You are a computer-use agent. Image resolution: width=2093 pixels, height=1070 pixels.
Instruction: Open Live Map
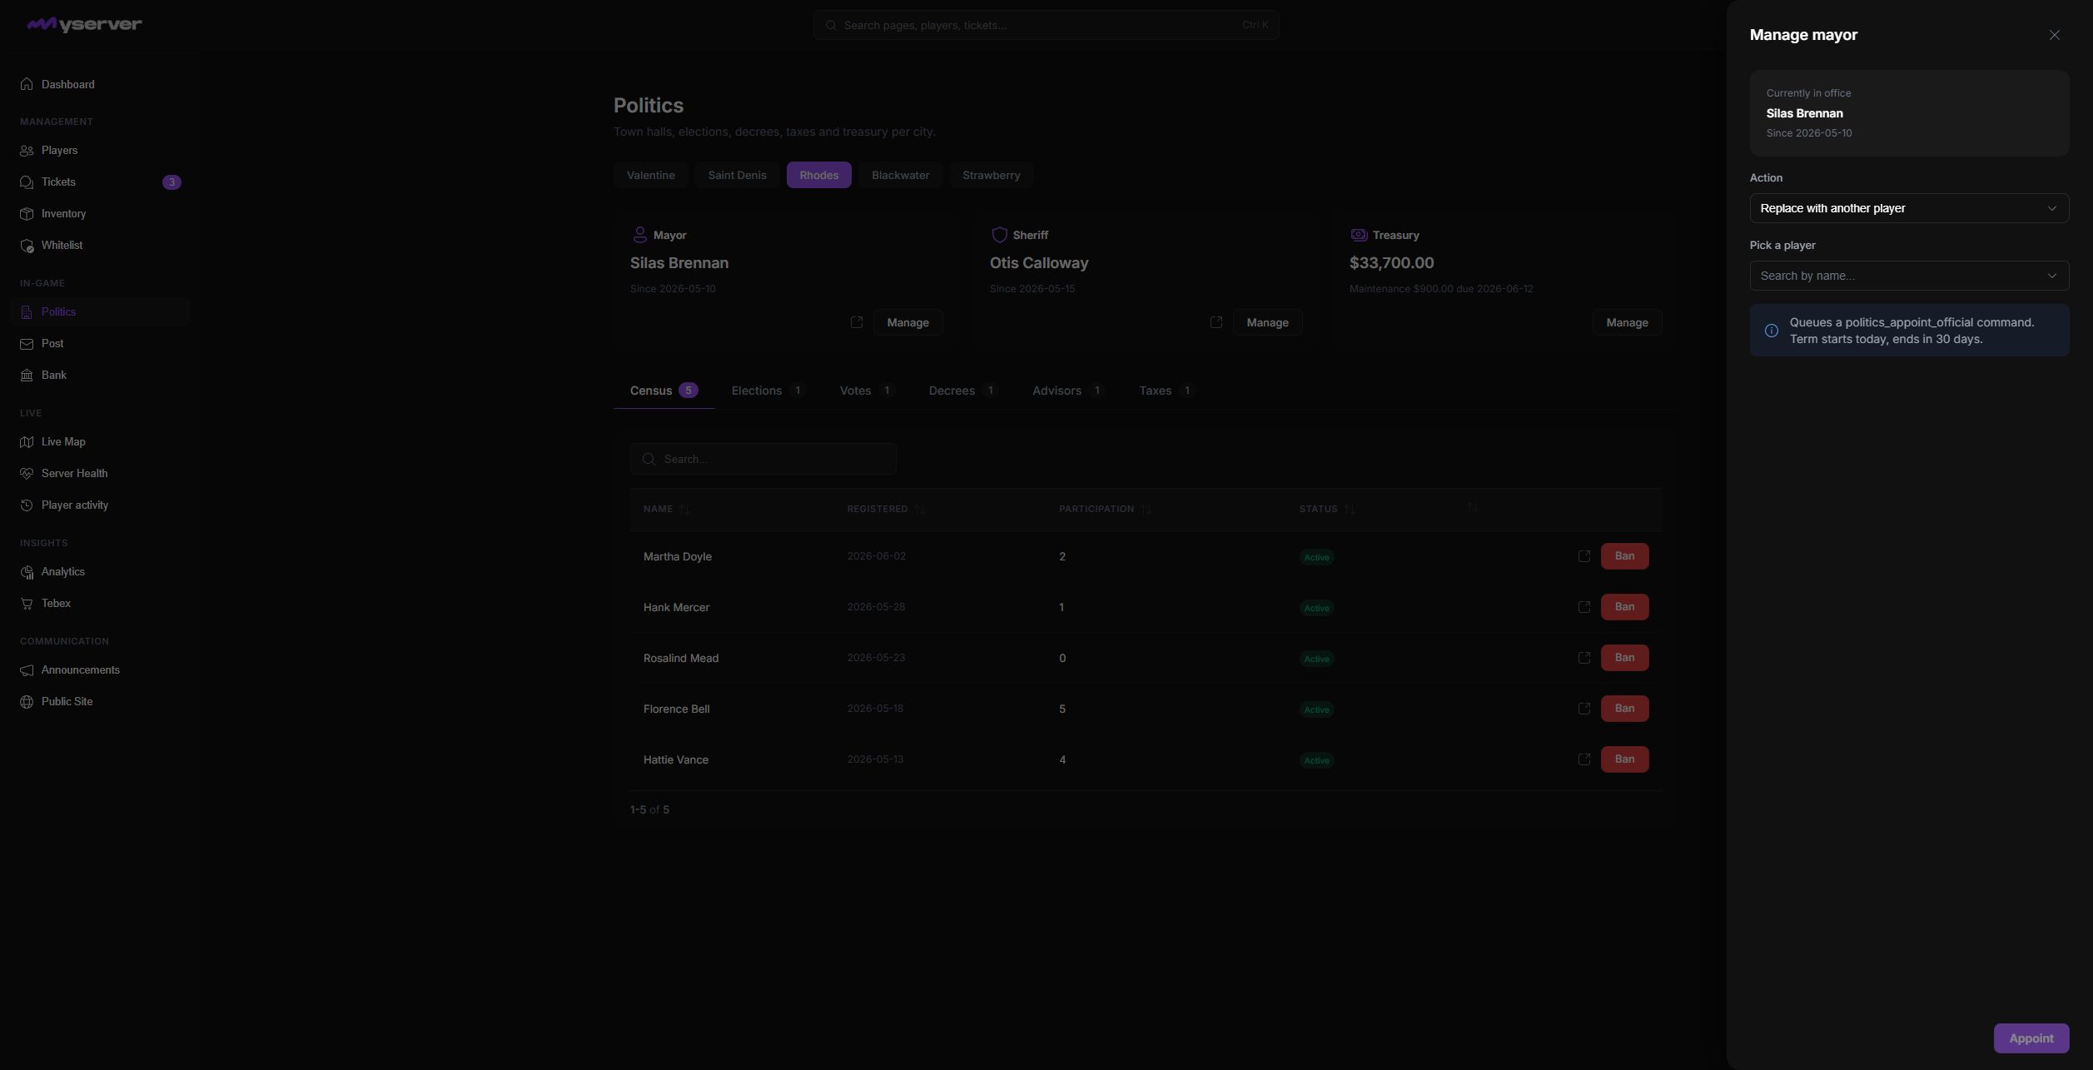point(100,442)
